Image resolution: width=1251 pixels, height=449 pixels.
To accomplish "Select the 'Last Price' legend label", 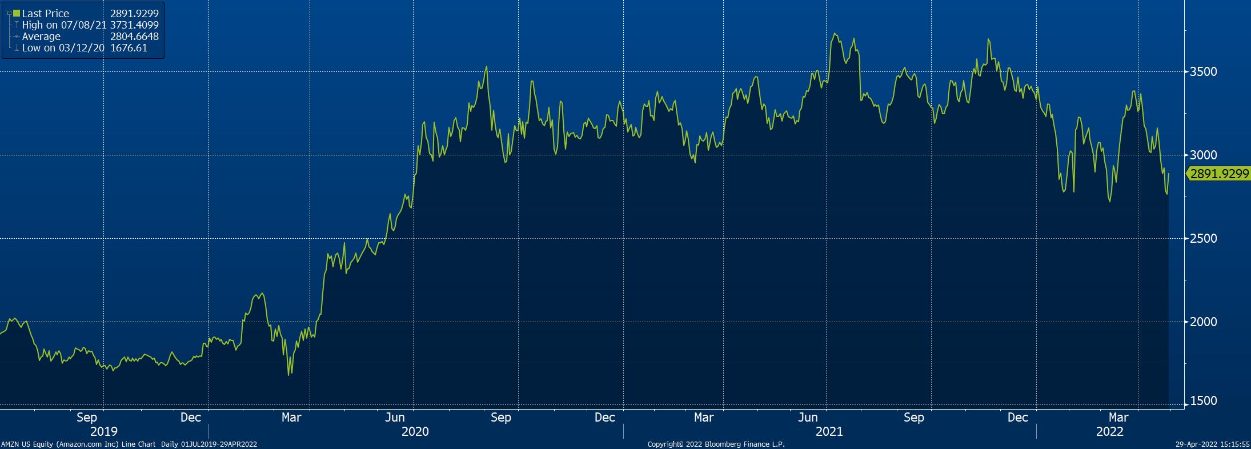I will point(46,13).
